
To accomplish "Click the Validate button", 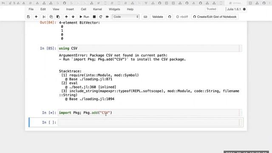I will click(x=158, y=17).
